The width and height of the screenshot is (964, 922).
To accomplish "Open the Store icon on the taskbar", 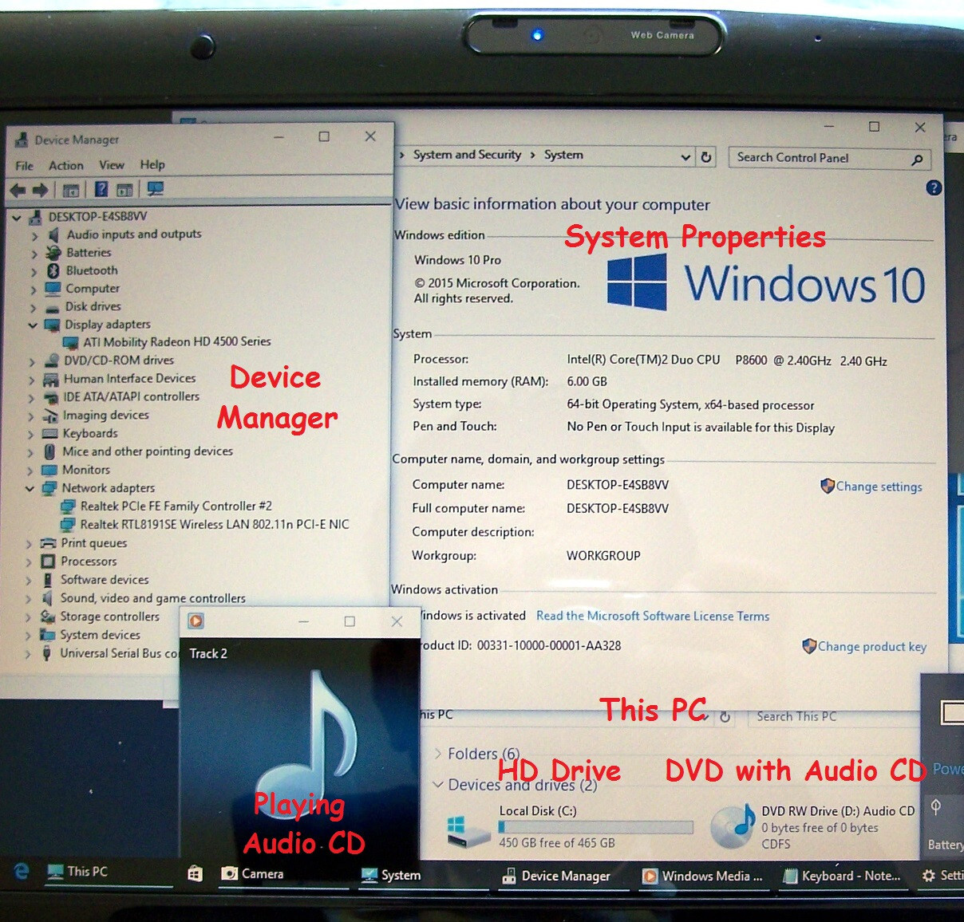I will click(195, 874).
